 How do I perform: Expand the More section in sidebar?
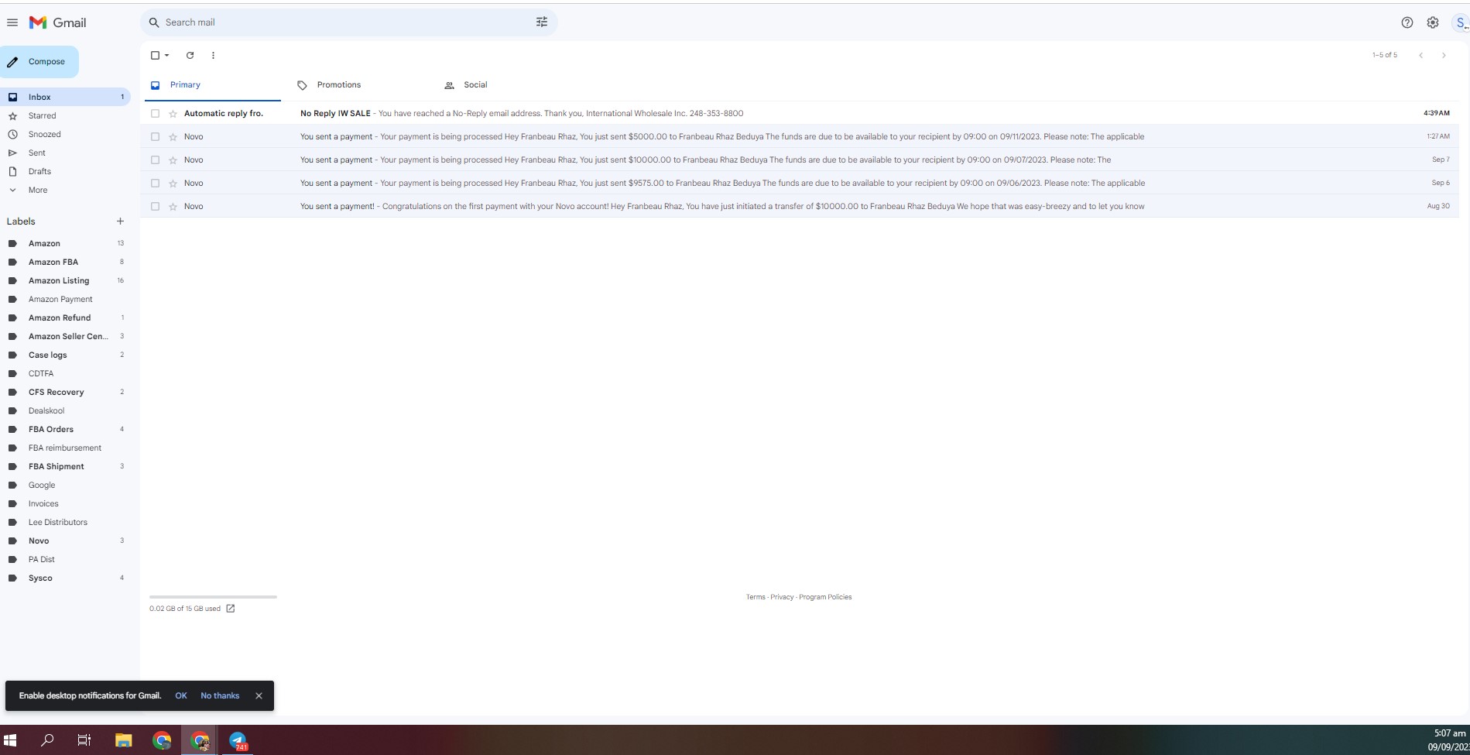[37, 190]
